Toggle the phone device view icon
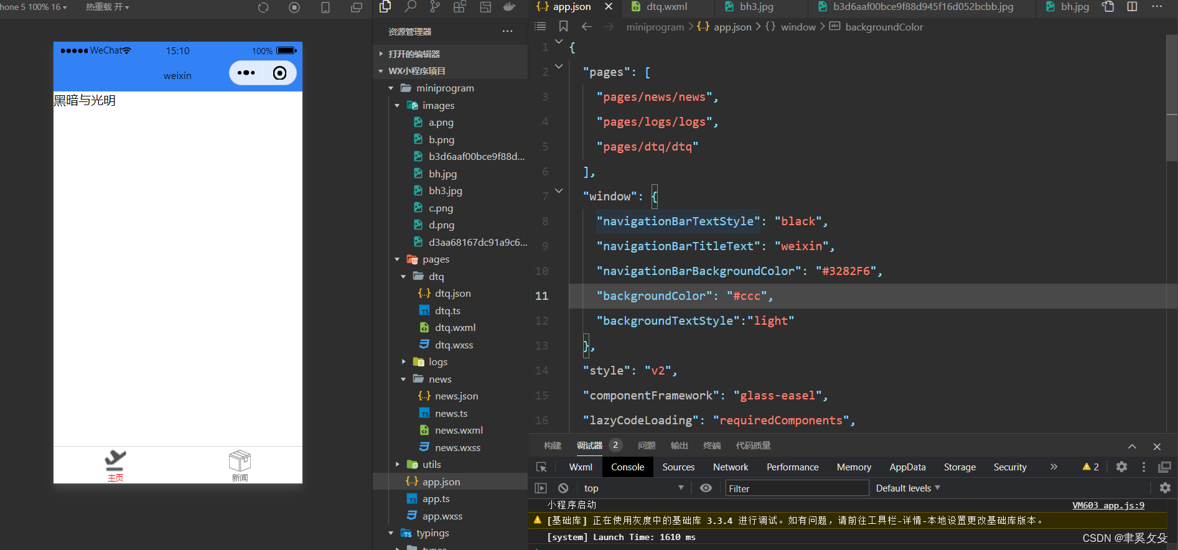This screenshot has width=1178, height=550. [325, 7]
